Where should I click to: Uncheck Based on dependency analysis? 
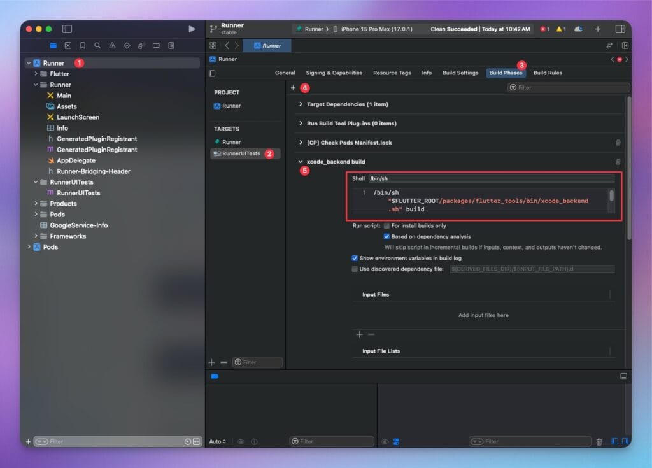point(386,236)
